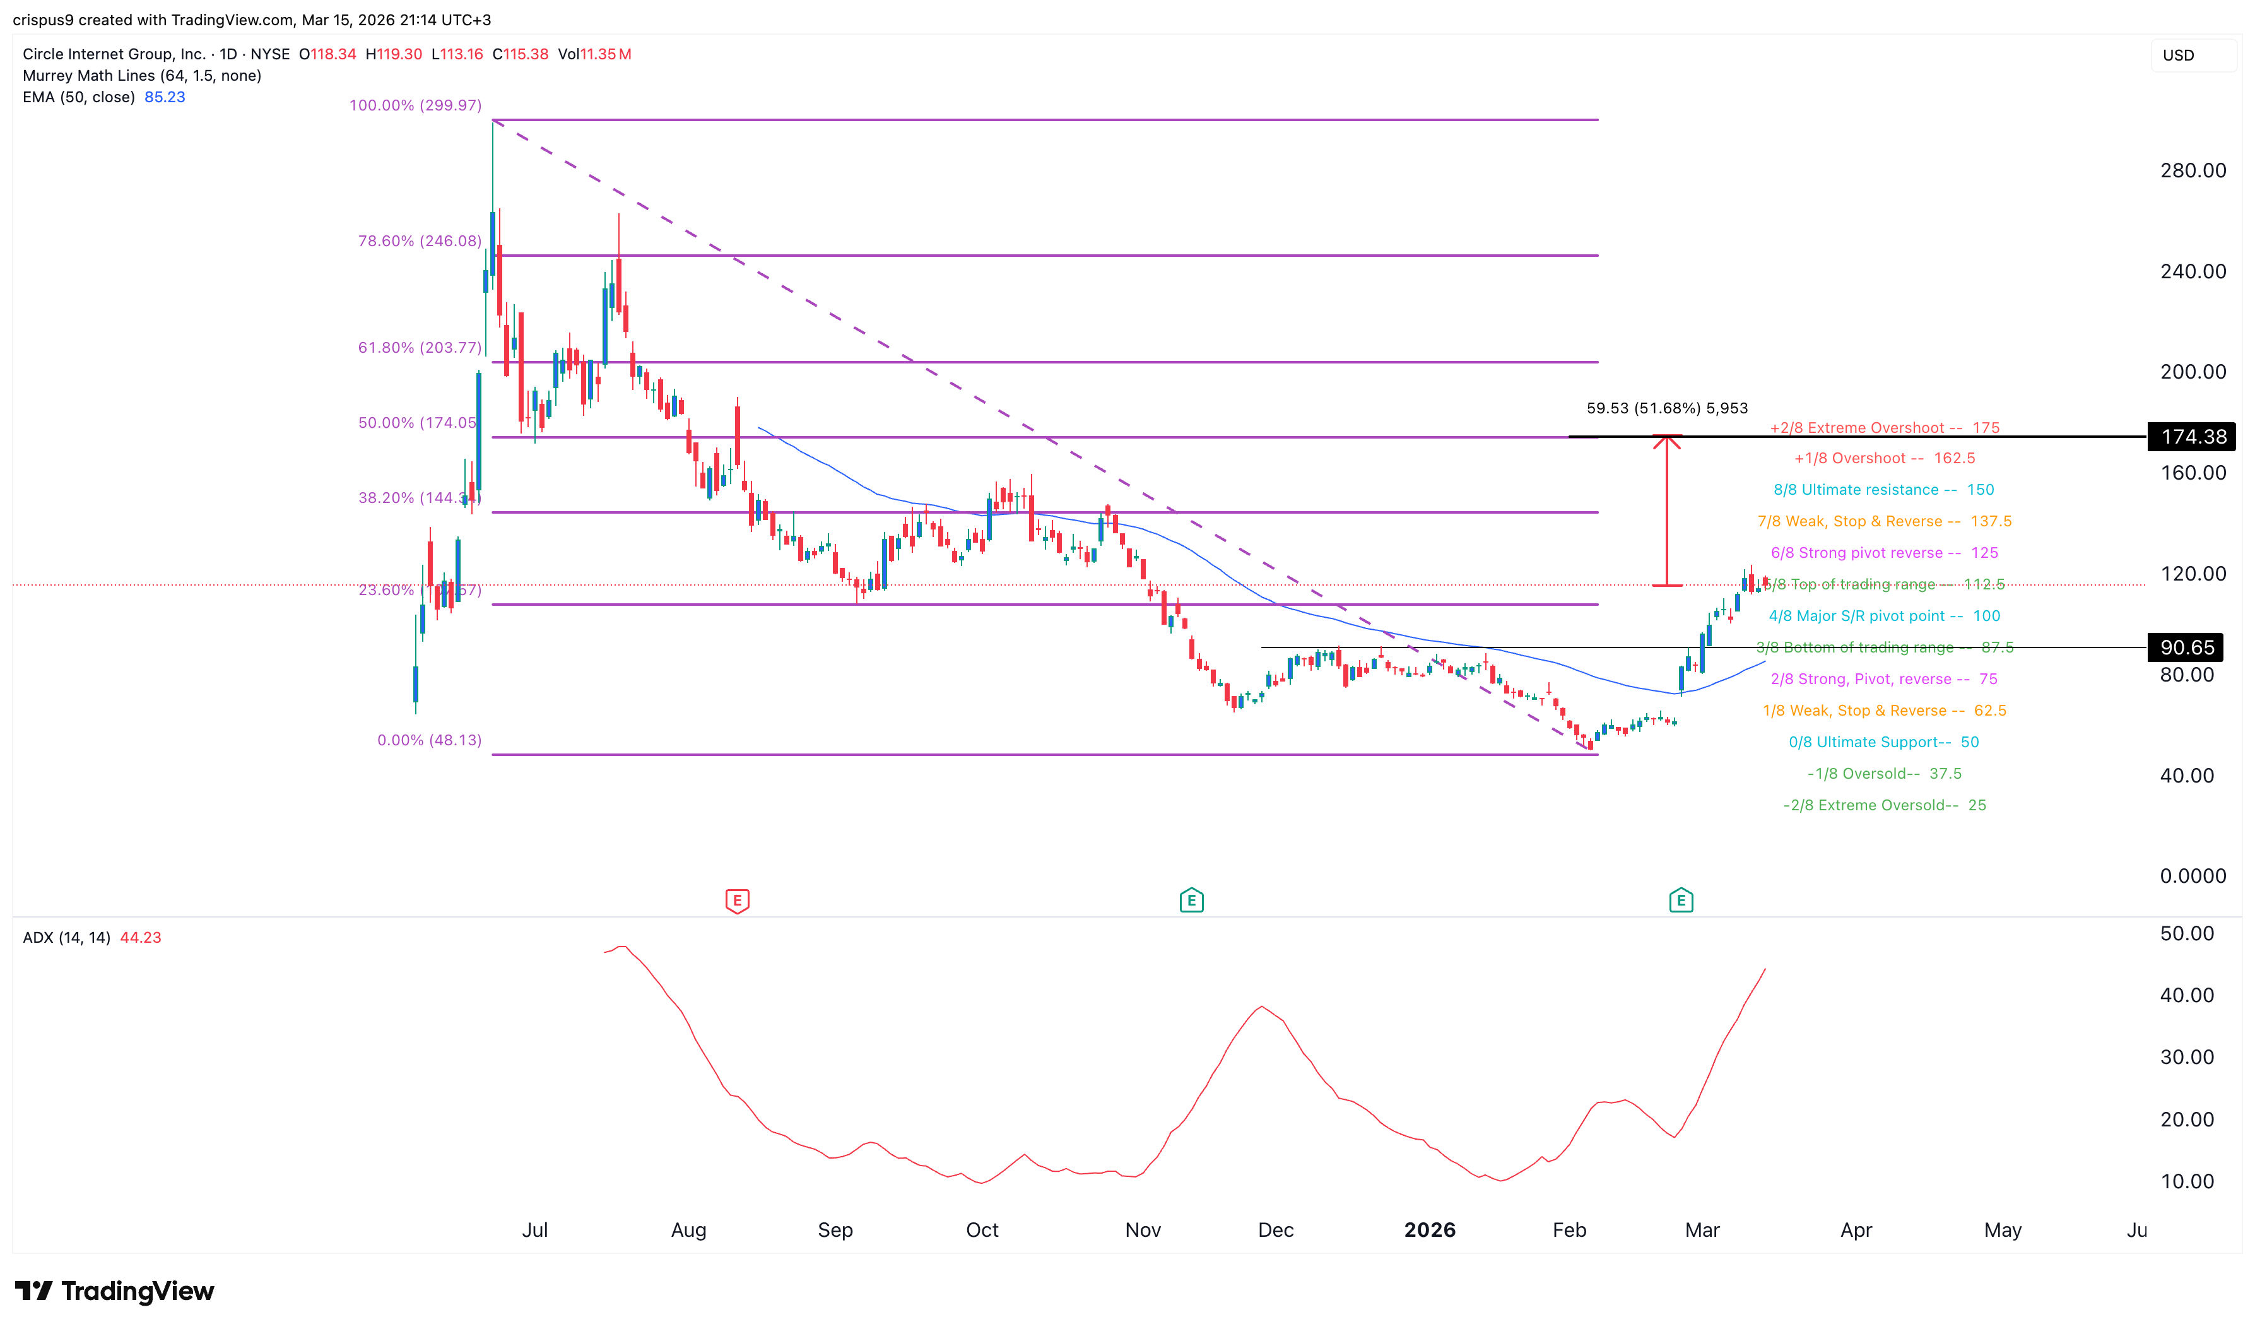The image size is (2255, 1329).
Task: Select the EMA (50, close) indicator legend
Action: pyautogui.click(x=79, y=98)
